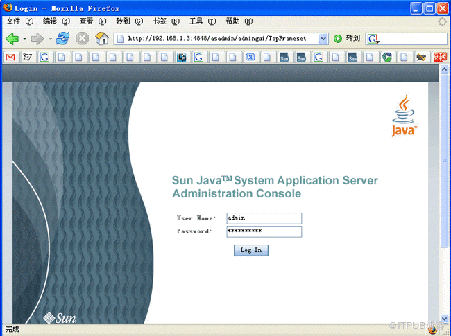Minimize the Firefox window
Image resolution: width=451 pixels, height=336 pixels.
pyautogui.click(x=416, y=8)
